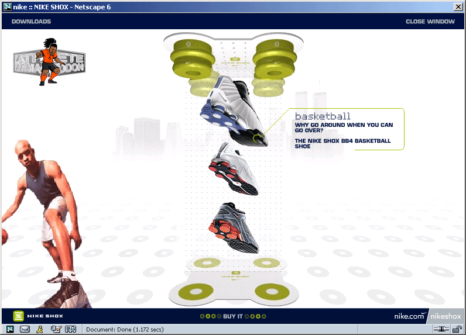Image resolution: width=466 pixels, height=335 pixels.
Task: Click the Close Window link
Action: coord(430,22)
